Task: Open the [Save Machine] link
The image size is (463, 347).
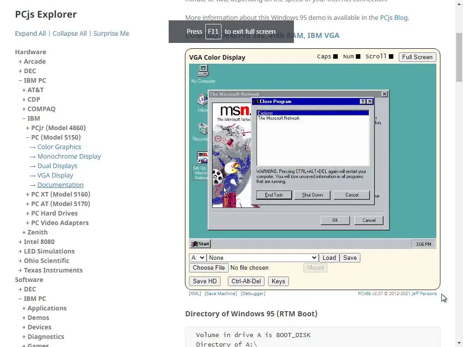Action: [x=221, y=294]
